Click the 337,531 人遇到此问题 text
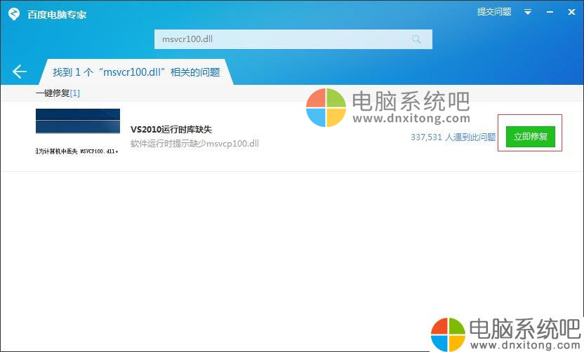Viewport: 584px width, 352px height. [x=453, y=137]
